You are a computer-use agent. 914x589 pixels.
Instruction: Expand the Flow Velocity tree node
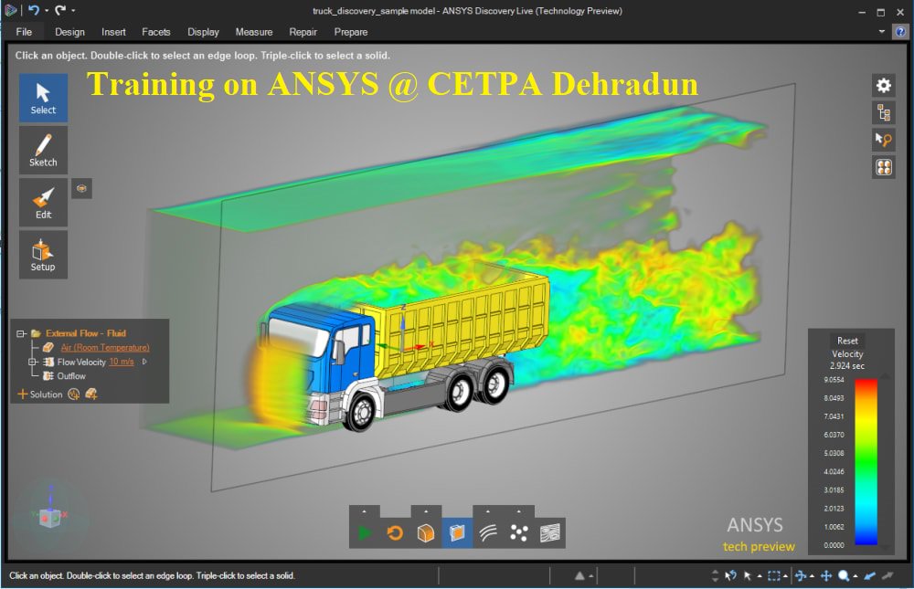[x=33, y=362]
